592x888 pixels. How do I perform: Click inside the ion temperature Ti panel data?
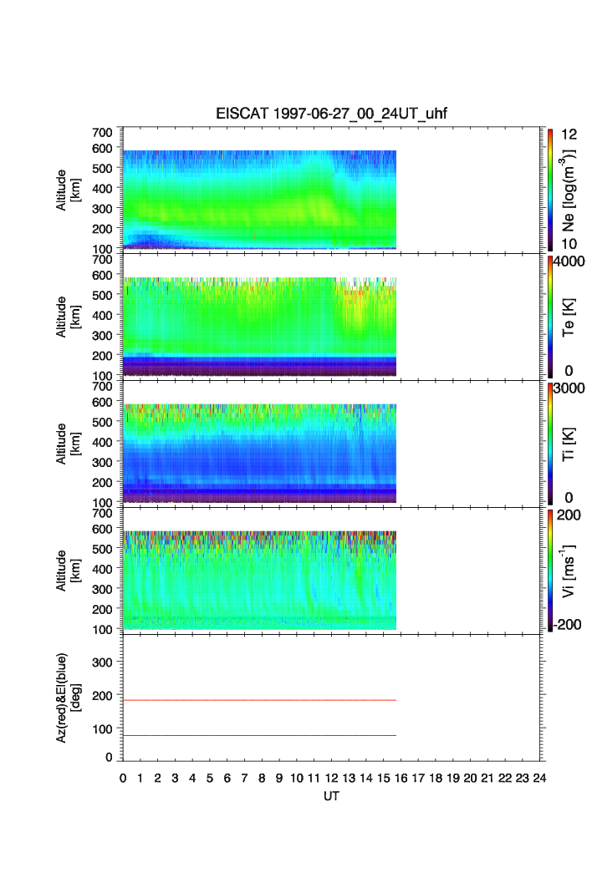(x=260, y=453)
